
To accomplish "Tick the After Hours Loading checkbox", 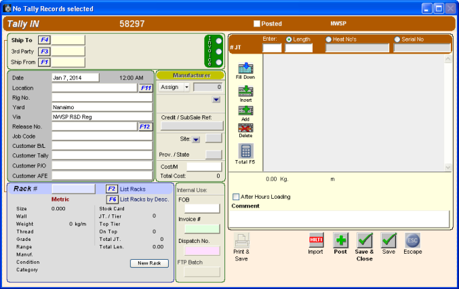I will tap(235, 197).
